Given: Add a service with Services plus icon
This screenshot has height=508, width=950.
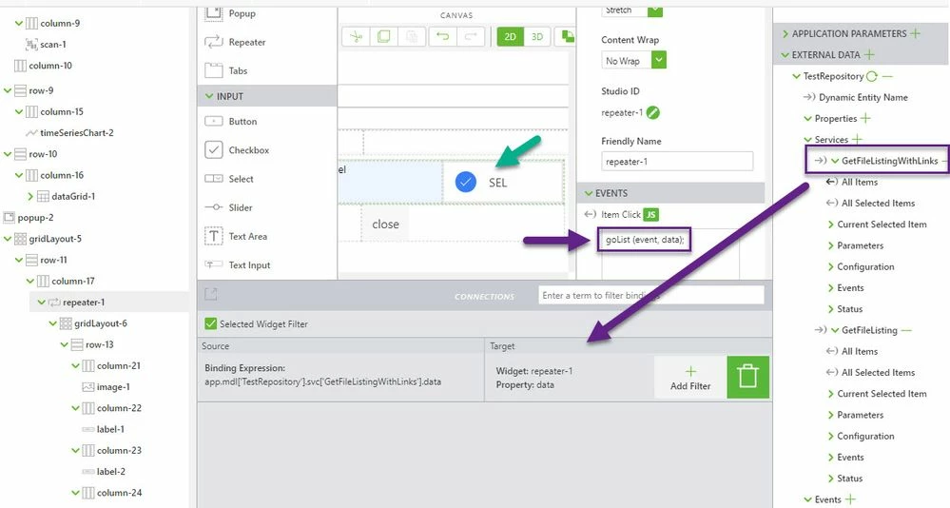Looking at the screenshot, I should point(858,140).
